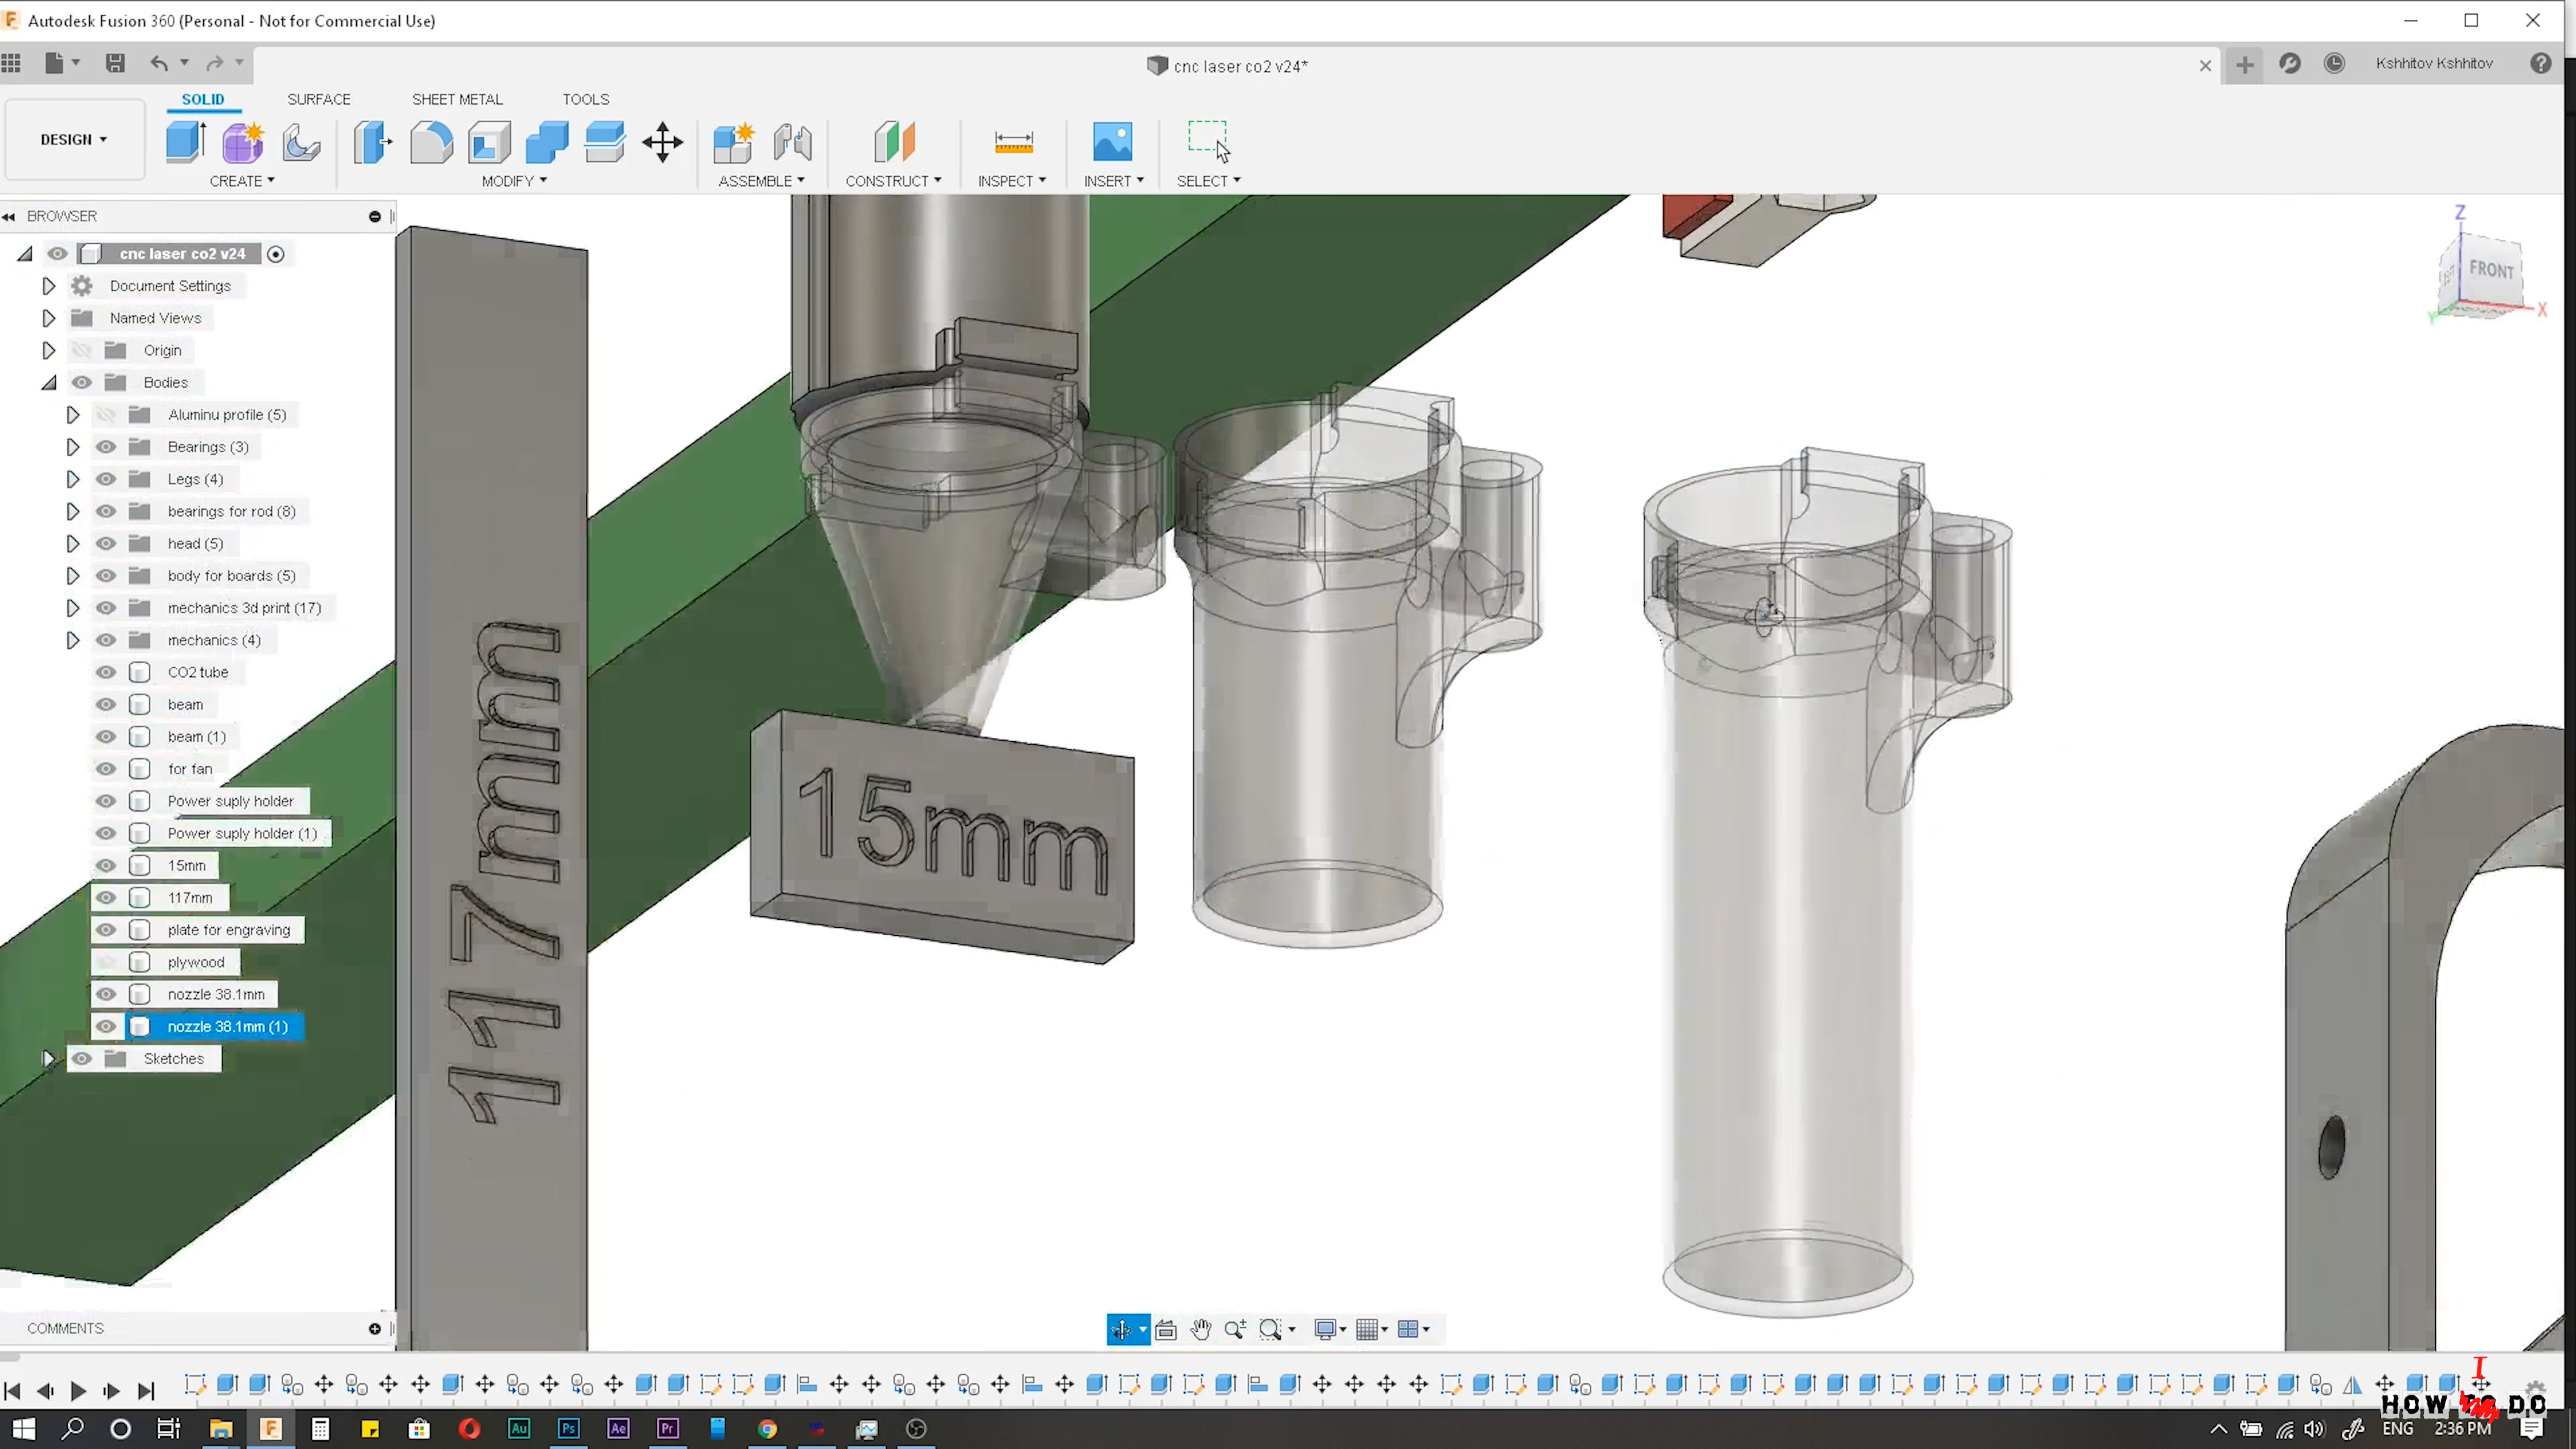Click the 15mm body in browser
Screen dimensions: 2576x1449
[184, 865]
